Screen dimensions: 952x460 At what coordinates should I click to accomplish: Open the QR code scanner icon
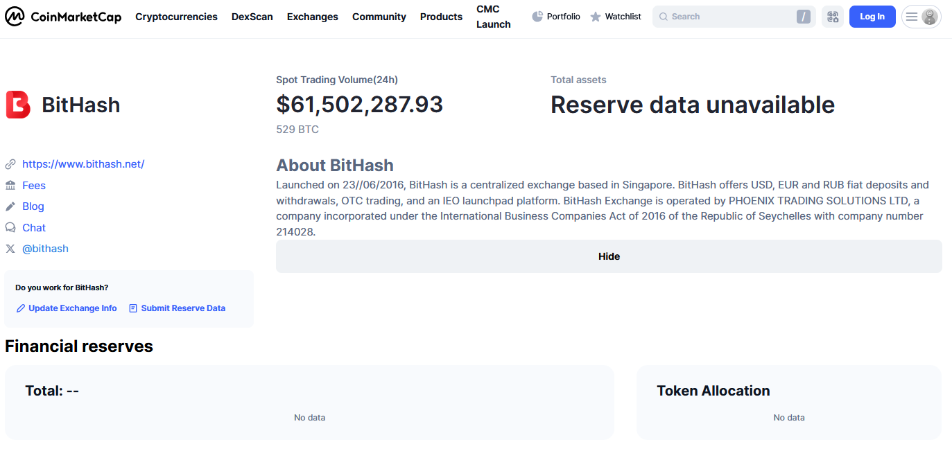833,17
